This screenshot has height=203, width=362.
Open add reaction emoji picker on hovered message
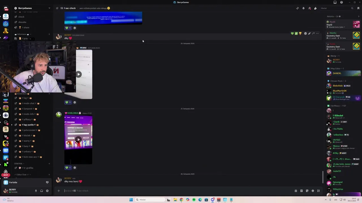[305, 34]
